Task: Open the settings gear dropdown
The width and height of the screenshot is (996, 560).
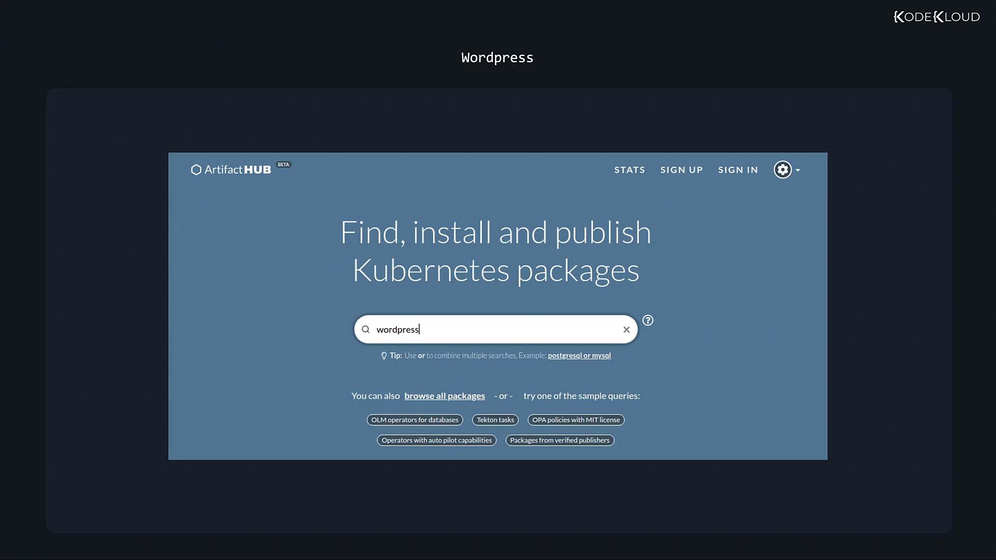Action: (x=786, y=170)
